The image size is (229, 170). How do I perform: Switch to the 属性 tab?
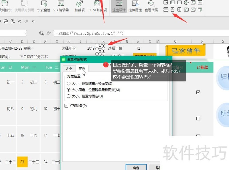point(82,69)
